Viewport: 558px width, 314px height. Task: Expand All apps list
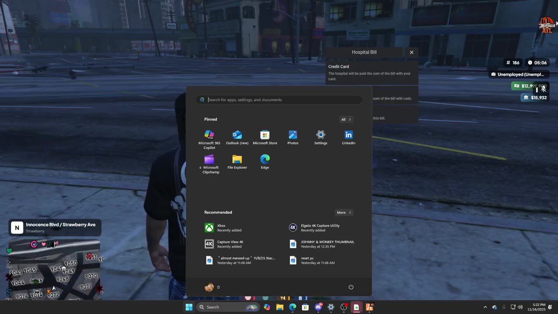tap(346, 119)
